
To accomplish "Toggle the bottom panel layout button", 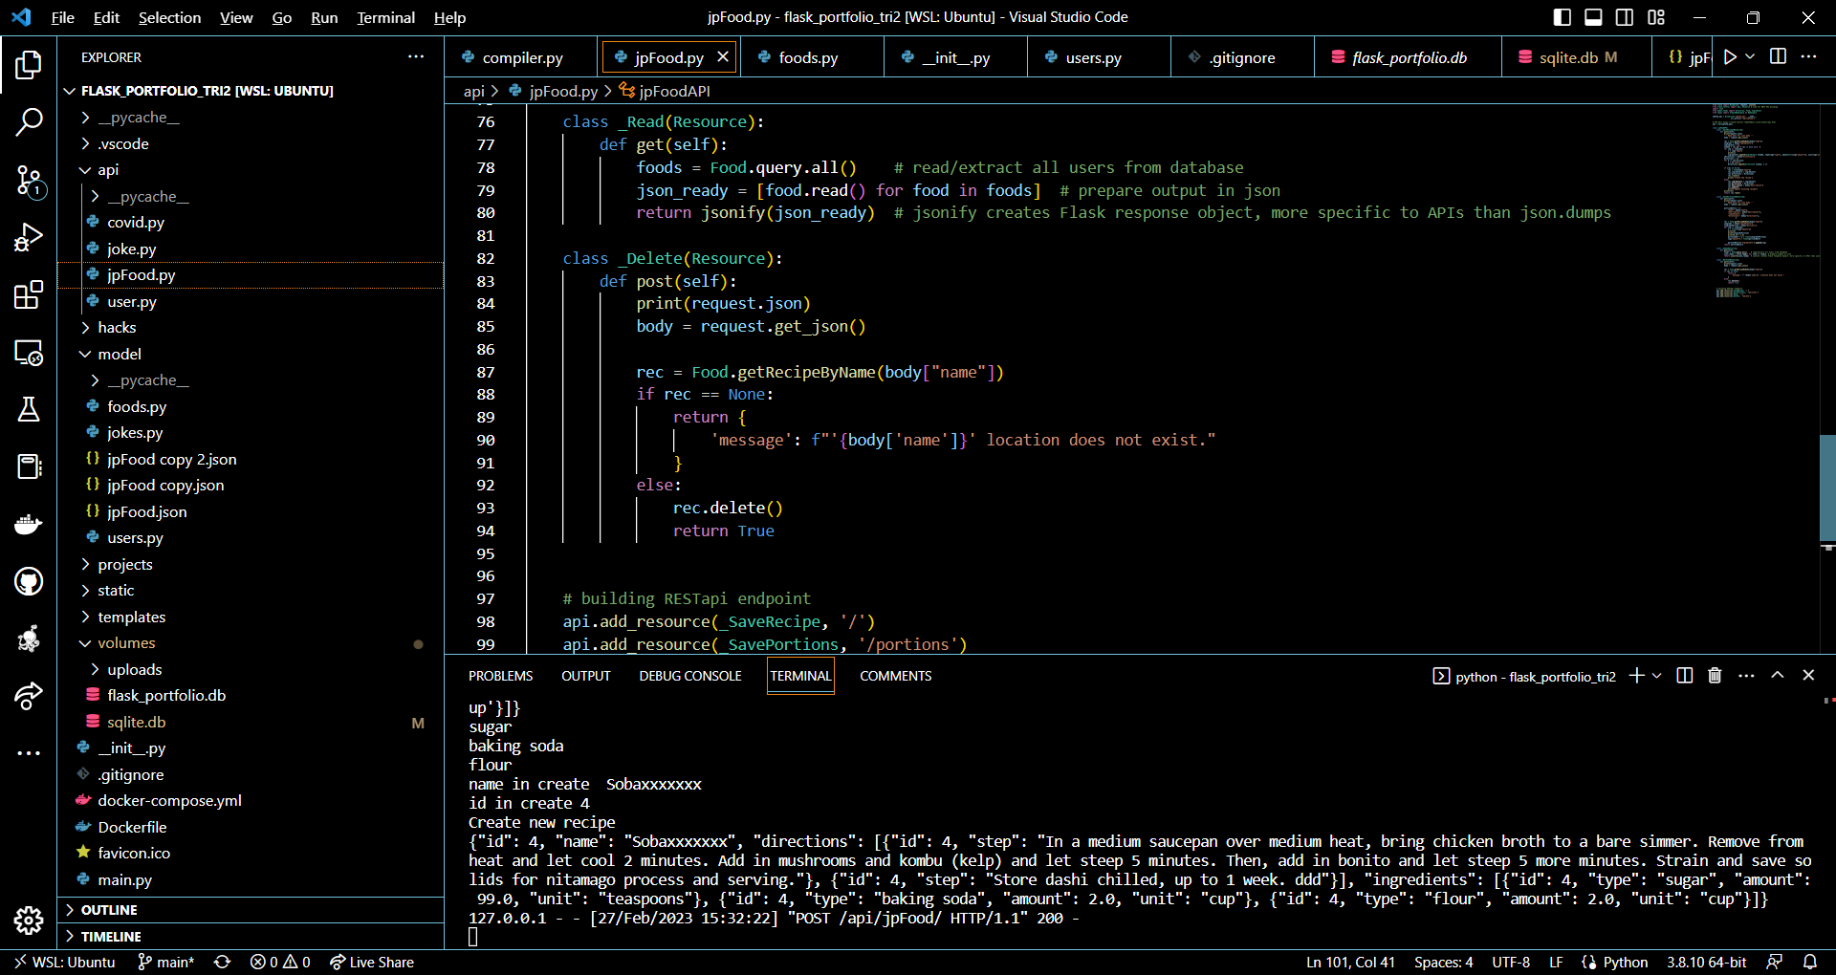I will pyautogui.click(x=1594, y=17).
